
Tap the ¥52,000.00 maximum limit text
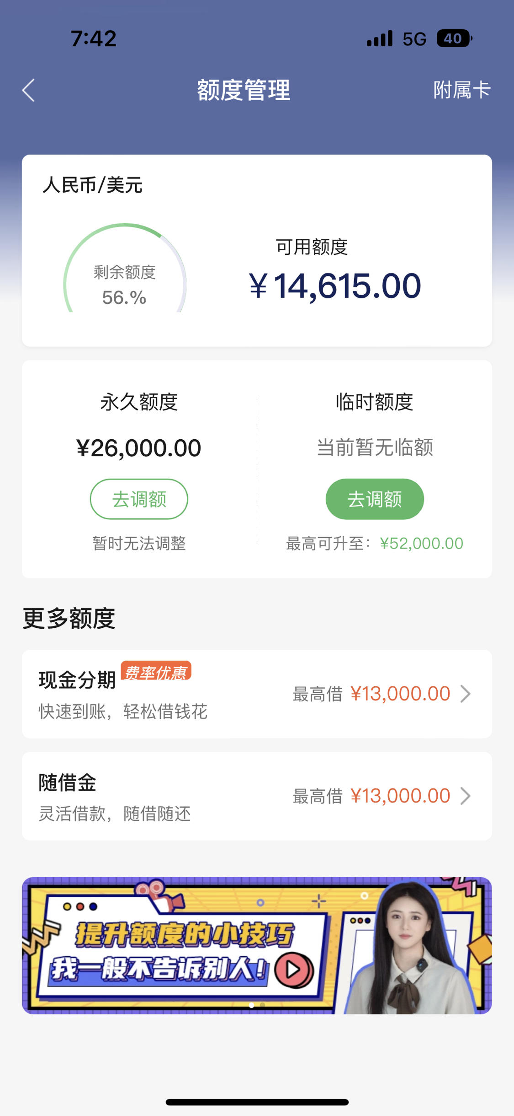tap(421, 544)
